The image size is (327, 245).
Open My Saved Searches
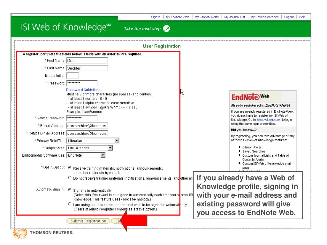264,17
